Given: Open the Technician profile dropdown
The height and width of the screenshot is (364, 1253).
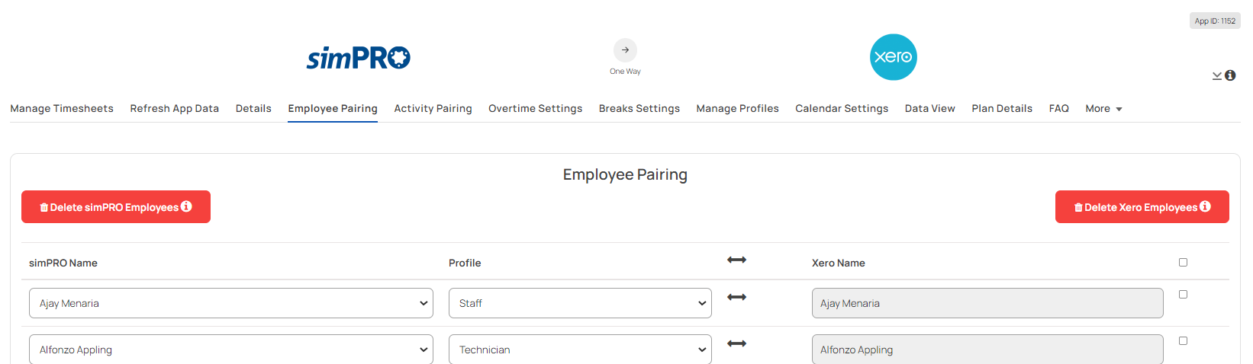Looking at the screenshot, I should point(580,350).
